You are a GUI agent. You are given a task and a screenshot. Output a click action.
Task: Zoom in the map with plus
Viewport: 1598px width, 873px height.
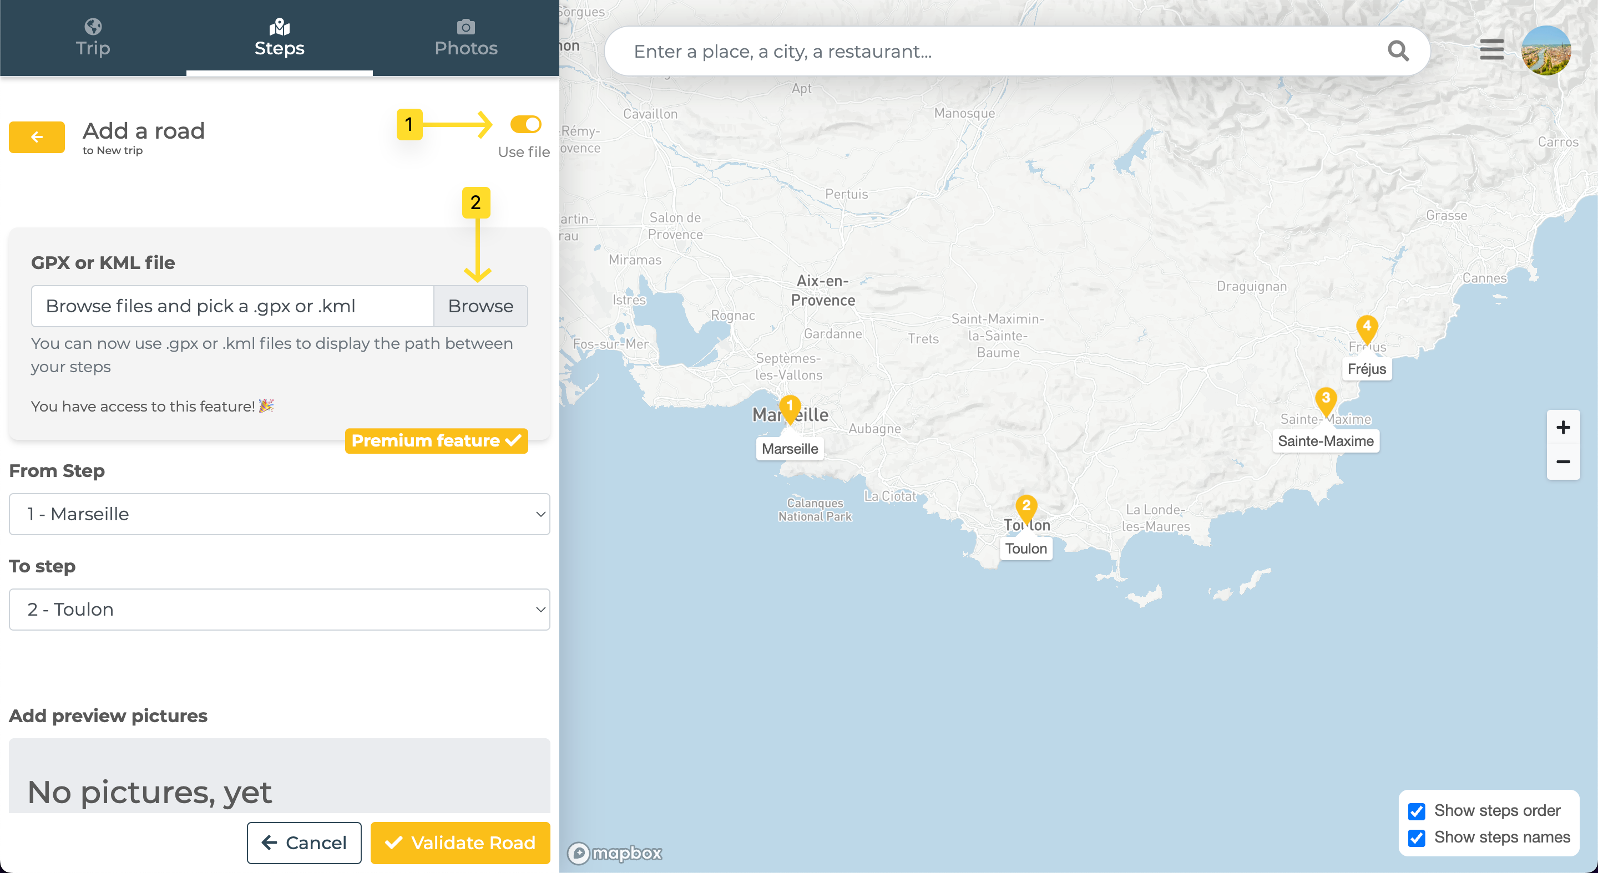[1562, 427]
